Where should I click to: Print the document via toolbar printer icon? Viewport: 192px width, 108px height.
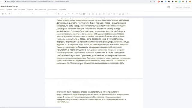click(3, 14)
